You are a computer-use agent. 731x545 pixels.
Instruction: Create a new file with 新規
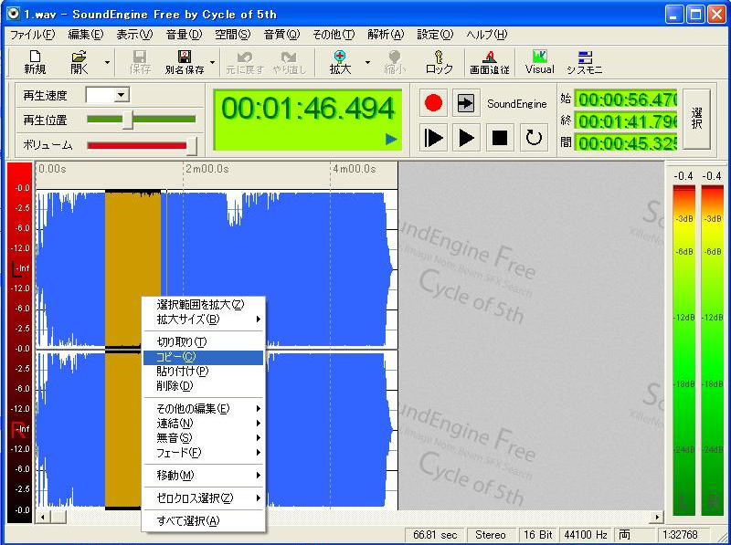pos(35,62)
